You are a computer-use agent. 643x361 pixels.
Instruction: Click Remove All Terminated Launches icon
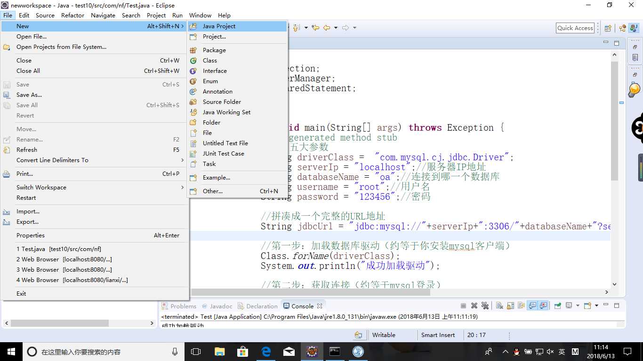point(485,306)
